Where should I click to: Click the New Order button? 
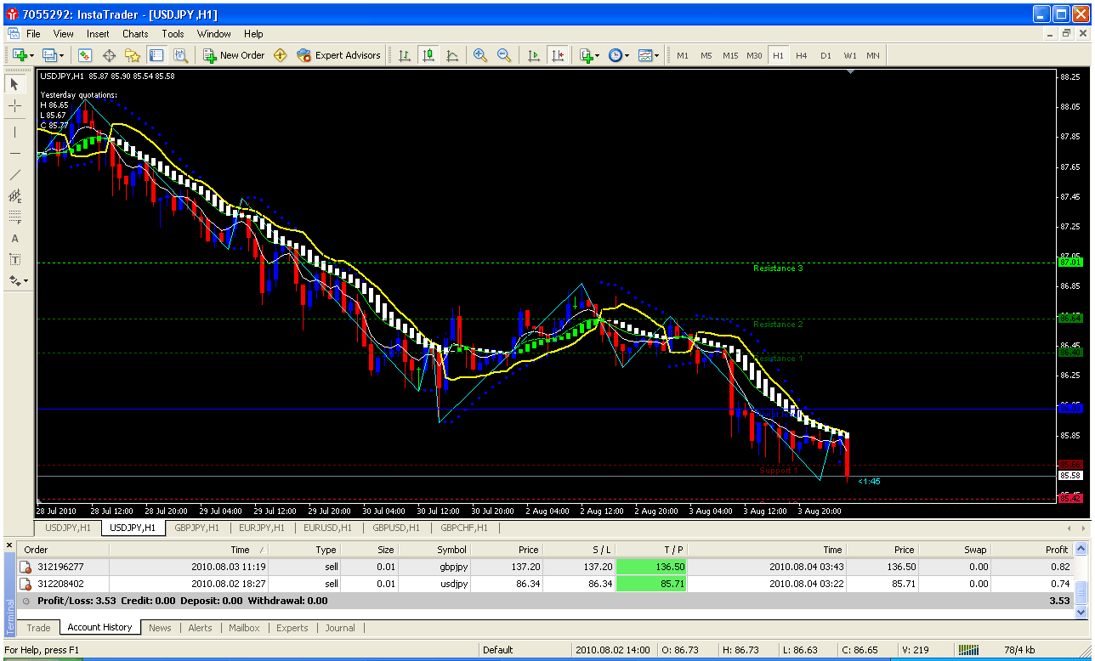234,55
